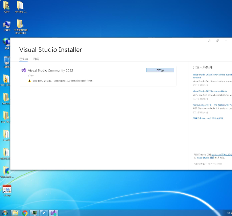The height and width of the screenshot is (216, 232).
Task: Open the Qber user folder on desktop
Action: pos(7,7)
